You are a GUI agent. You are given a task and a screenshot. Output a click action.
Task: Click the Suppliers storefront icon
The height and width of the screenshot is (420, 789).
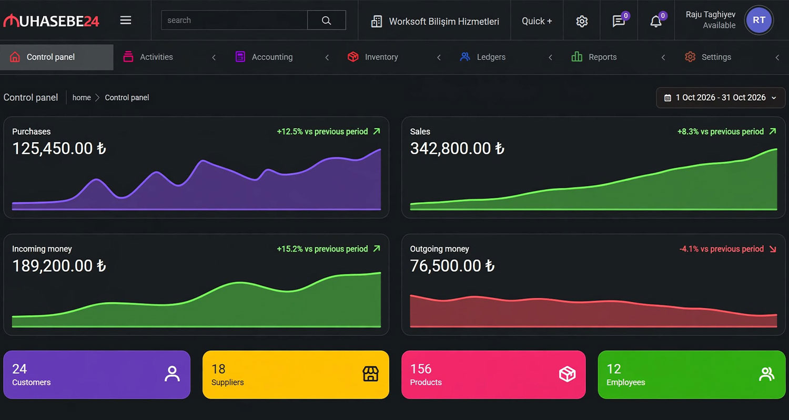click(x=371, y=374)
